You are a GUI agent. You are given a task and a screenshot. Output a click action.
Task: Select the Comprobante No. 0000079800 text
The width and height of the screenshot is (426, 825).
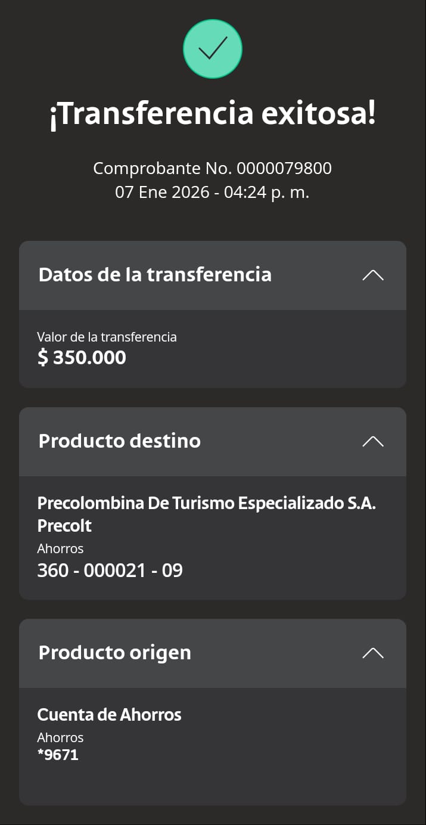[213, 169]
